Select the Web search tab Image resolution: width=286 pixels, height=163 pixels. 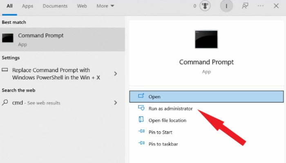pos(82,6)
